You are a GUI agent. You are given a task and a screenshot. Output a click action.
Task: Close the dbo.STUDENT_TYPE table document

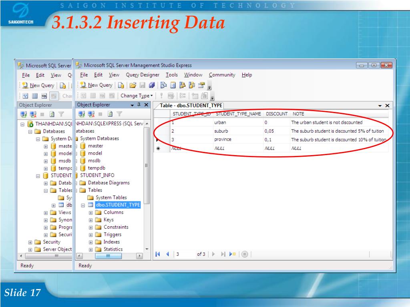pyautogui.click(x=388, y=106)
